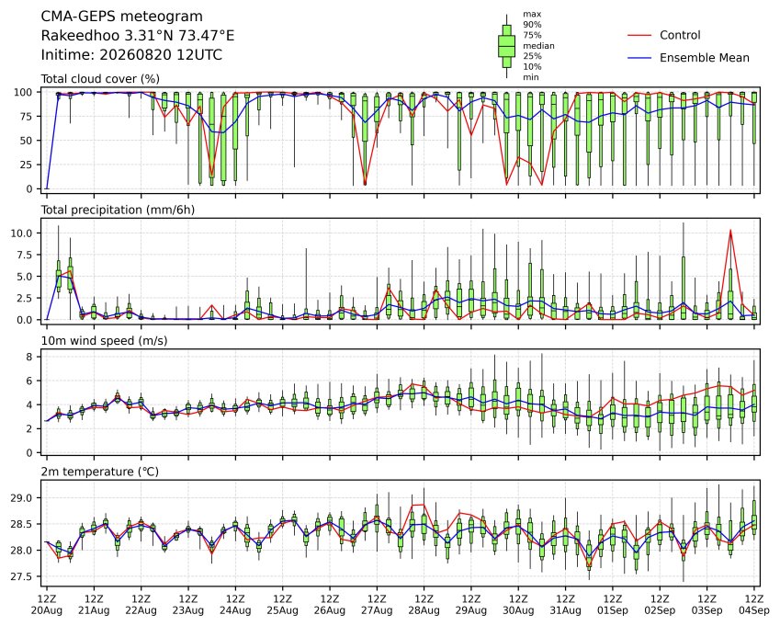Image resolution: width=780 pixels, height=626 pixels.
Task: Click the green box-plot legend icon
Action: click(x=506, y=46)
